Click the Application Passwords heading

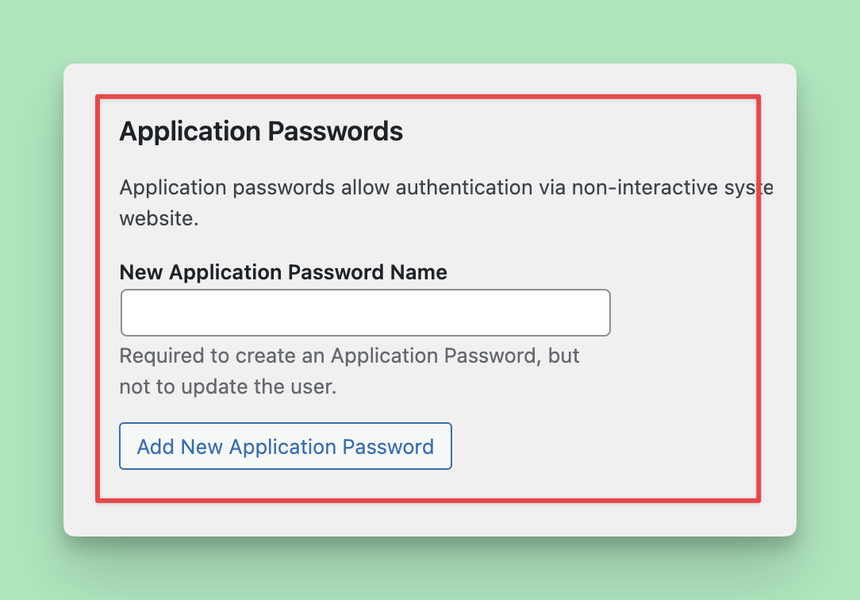tap(261, 131)
